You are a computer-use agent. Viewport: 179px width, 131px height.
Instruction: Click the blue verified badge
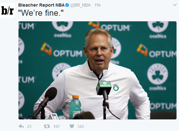coord(67,5)
